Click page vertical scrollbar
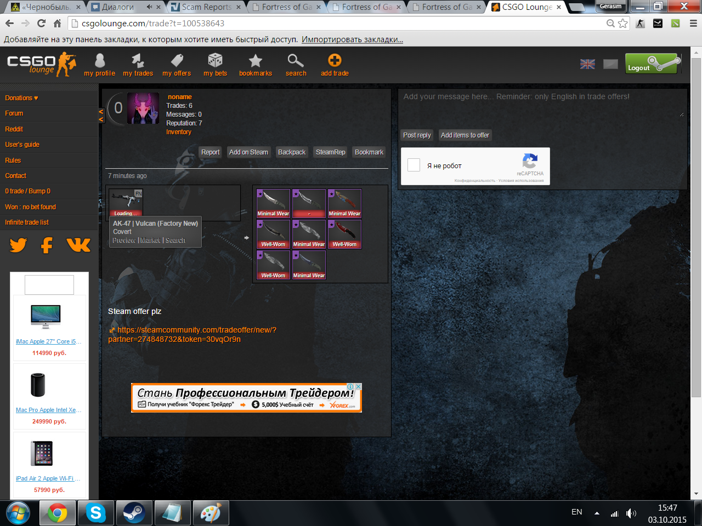The height and width of the screenshot is (526, 702). pyautogui.click(x=696, y=227)
